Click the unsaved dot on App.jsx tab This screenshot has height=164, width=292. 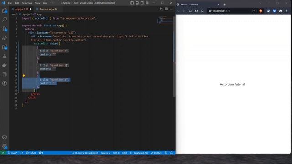pyautogui.click(x=31, y=9)
